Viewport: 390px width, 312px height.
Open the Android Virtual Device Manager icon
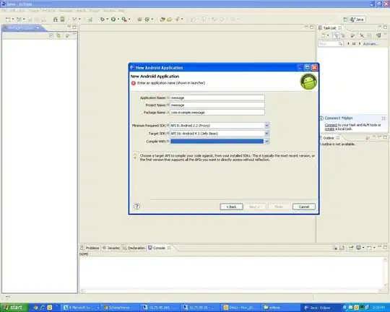(x=62, y=19)
